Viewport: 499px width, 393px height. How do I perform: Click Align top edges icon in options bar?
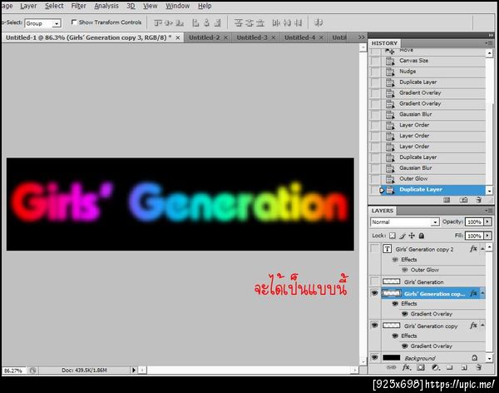click(158, 23)
